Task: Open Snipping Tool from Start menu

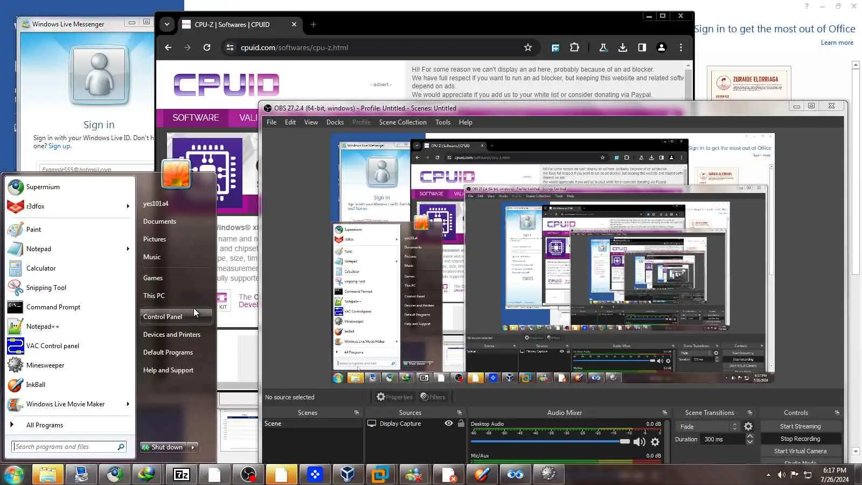Action: (69, 288)
